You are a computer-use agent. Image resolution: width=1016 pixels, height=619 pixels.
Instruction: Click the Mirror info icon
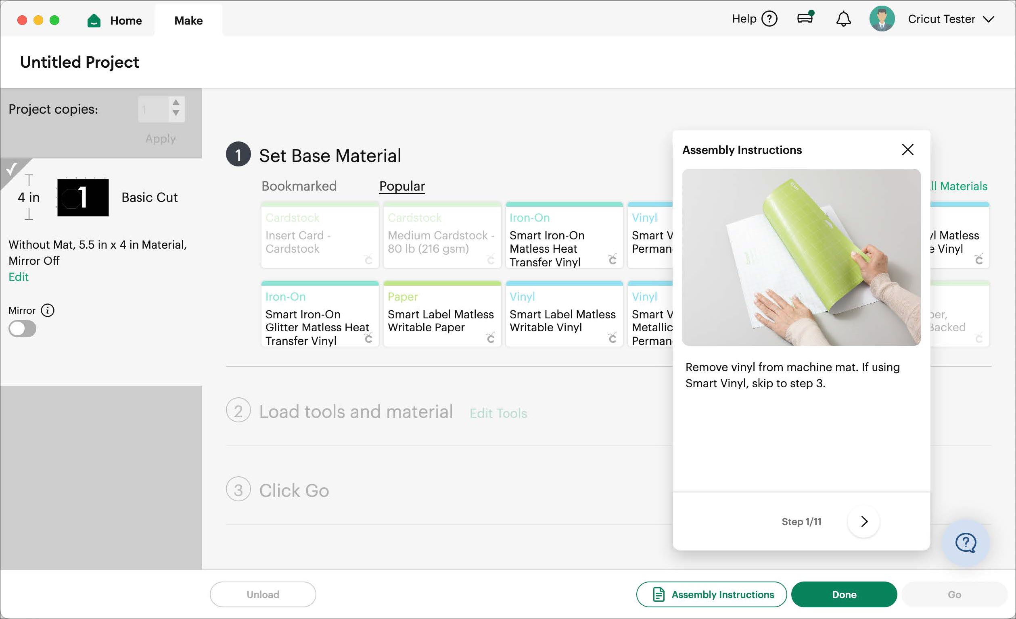coord(48,310)
